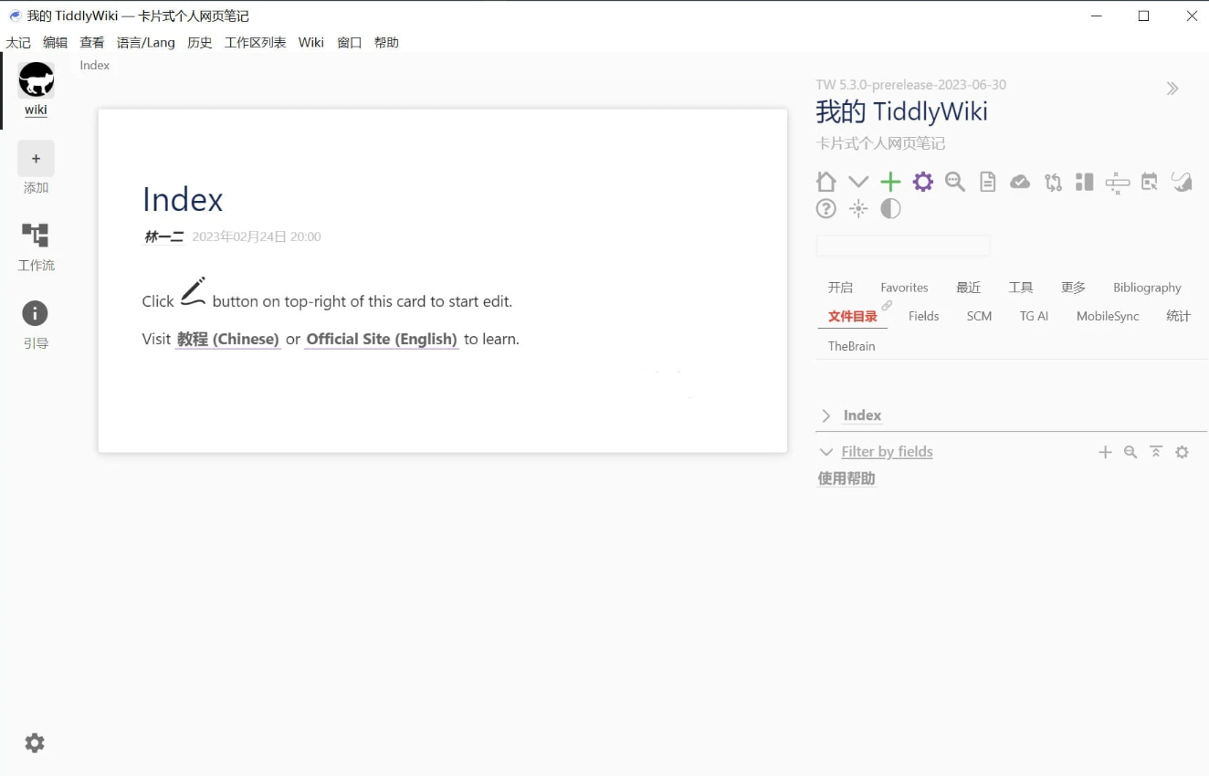Save the wiki via the cloud icon
Image resolution: width=1209 pixels, height=776 pixels.
(x=1020, y=181)
